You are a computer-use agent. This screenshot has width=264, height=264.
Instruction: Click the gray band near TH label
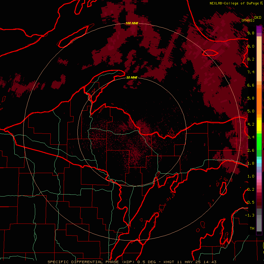259,226
